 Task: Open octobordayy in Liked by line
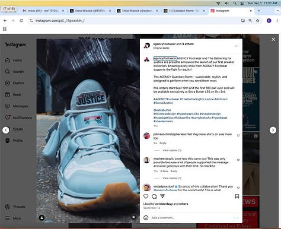164,203
